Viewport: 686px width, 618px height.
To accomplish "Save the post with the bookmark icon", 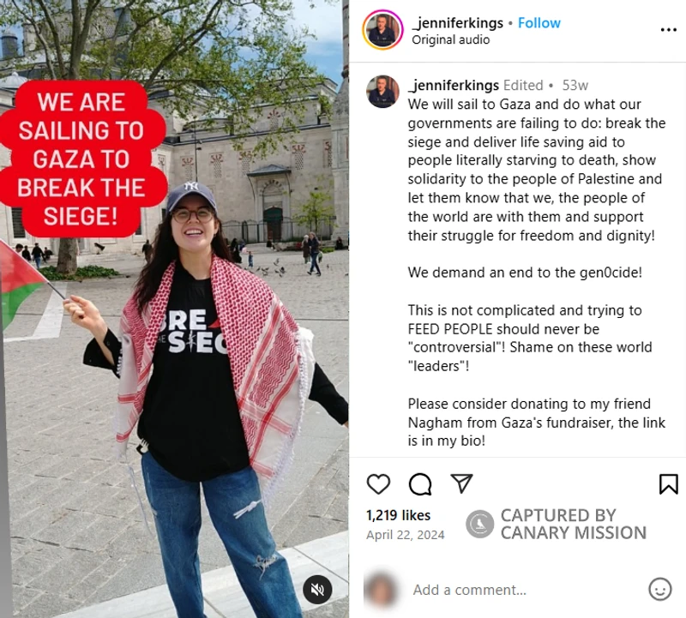I will [x=669, y=483].
